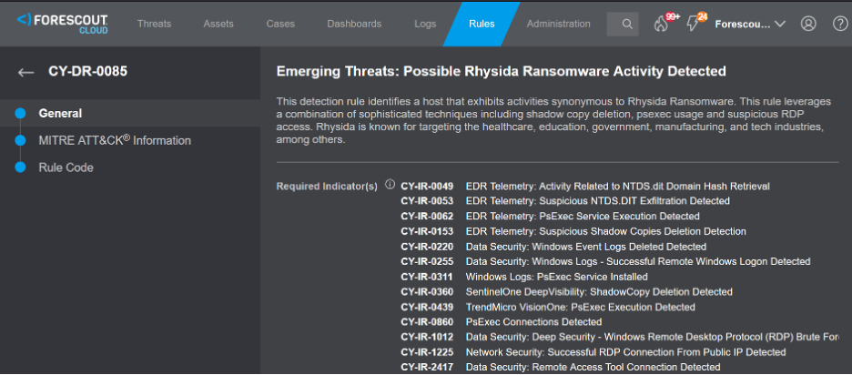
Task: Open the Logs tab
Action: [425, 24]
